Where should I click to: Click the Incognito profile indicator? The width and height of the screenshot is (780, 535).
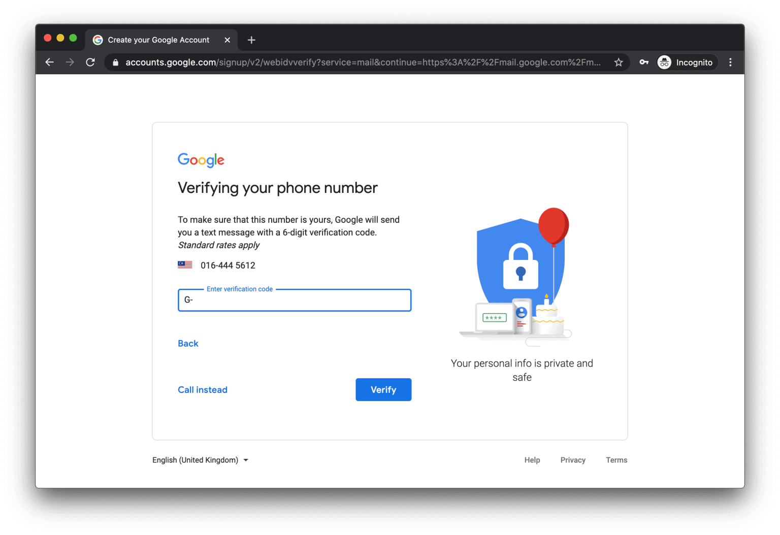[687, 62]
